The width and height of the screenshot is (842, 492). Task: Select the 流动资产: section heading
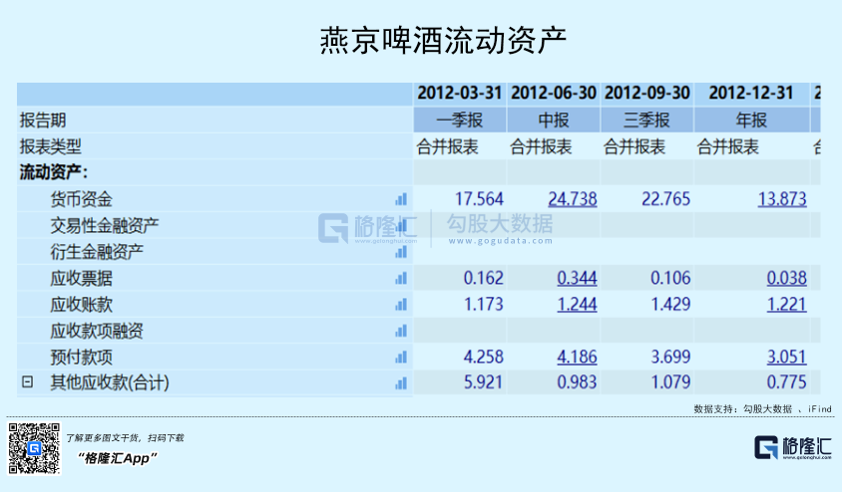54,172
